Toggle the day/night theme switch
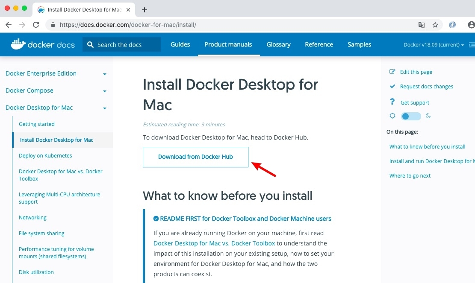This screenshot has height=283, width=475. (x=411, y=116)
